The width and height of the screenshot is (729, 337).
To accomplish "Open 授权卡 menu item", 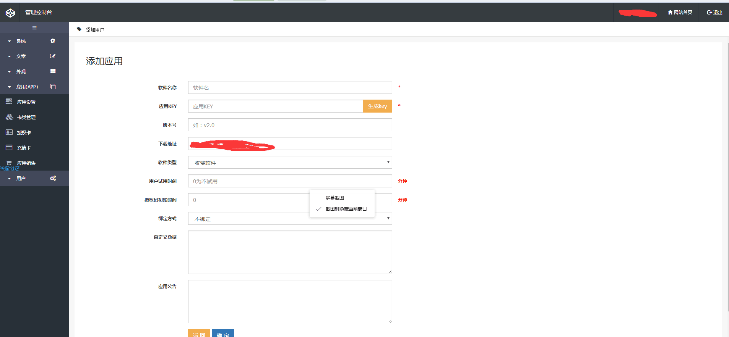I will 34,132.
